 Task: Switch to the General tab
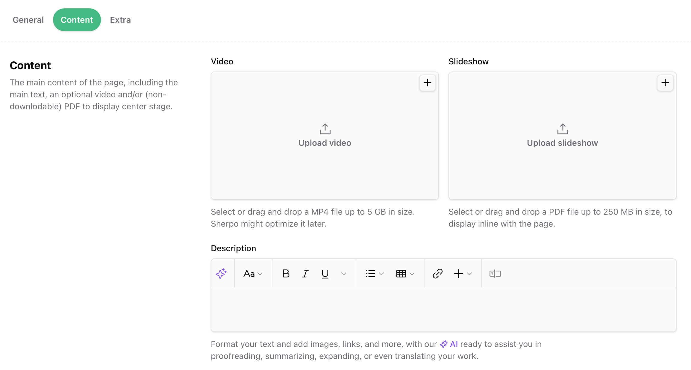pyautogui.click(x=28, y=19)
